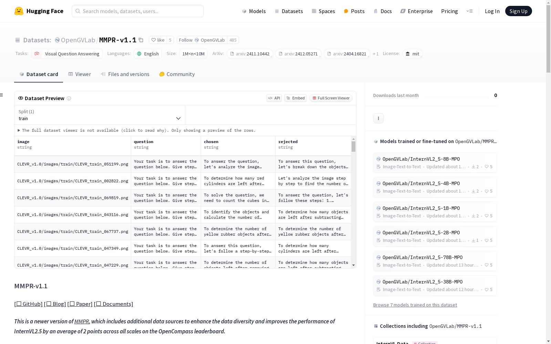Click the Hugging Face logo icon

point(19,11)
